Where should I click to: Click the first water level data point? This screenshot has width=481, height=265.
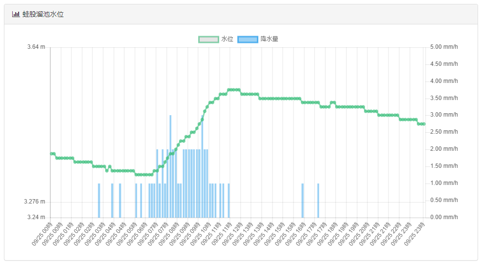pyautogui.click(x=51, y=154)
